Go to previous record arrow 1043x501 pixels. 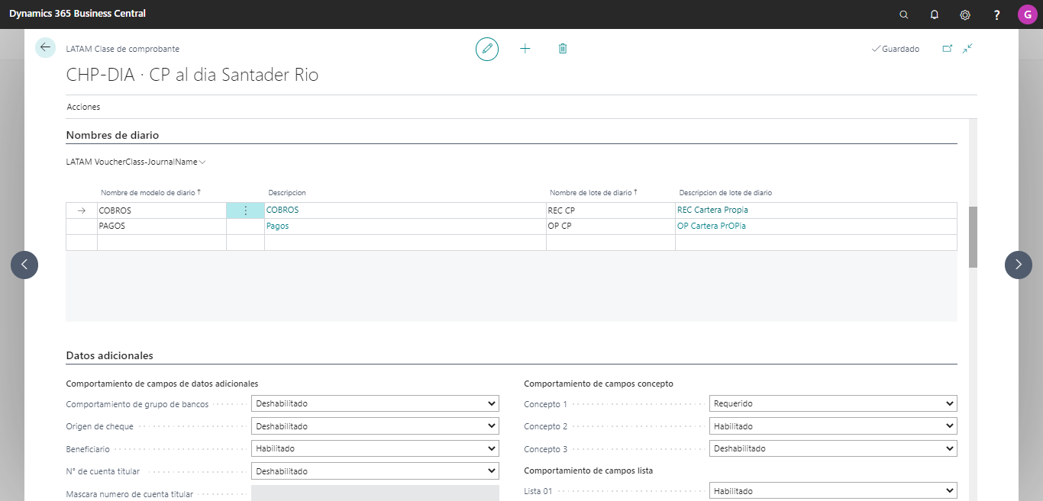click(24, 265)
